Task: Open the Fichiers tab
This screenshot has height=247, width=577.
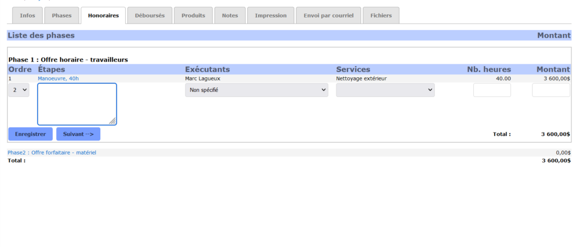Action: click(381, 16)
